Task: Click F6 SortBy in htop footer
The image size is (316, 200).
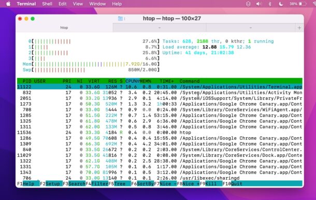Action: (142, 183)
